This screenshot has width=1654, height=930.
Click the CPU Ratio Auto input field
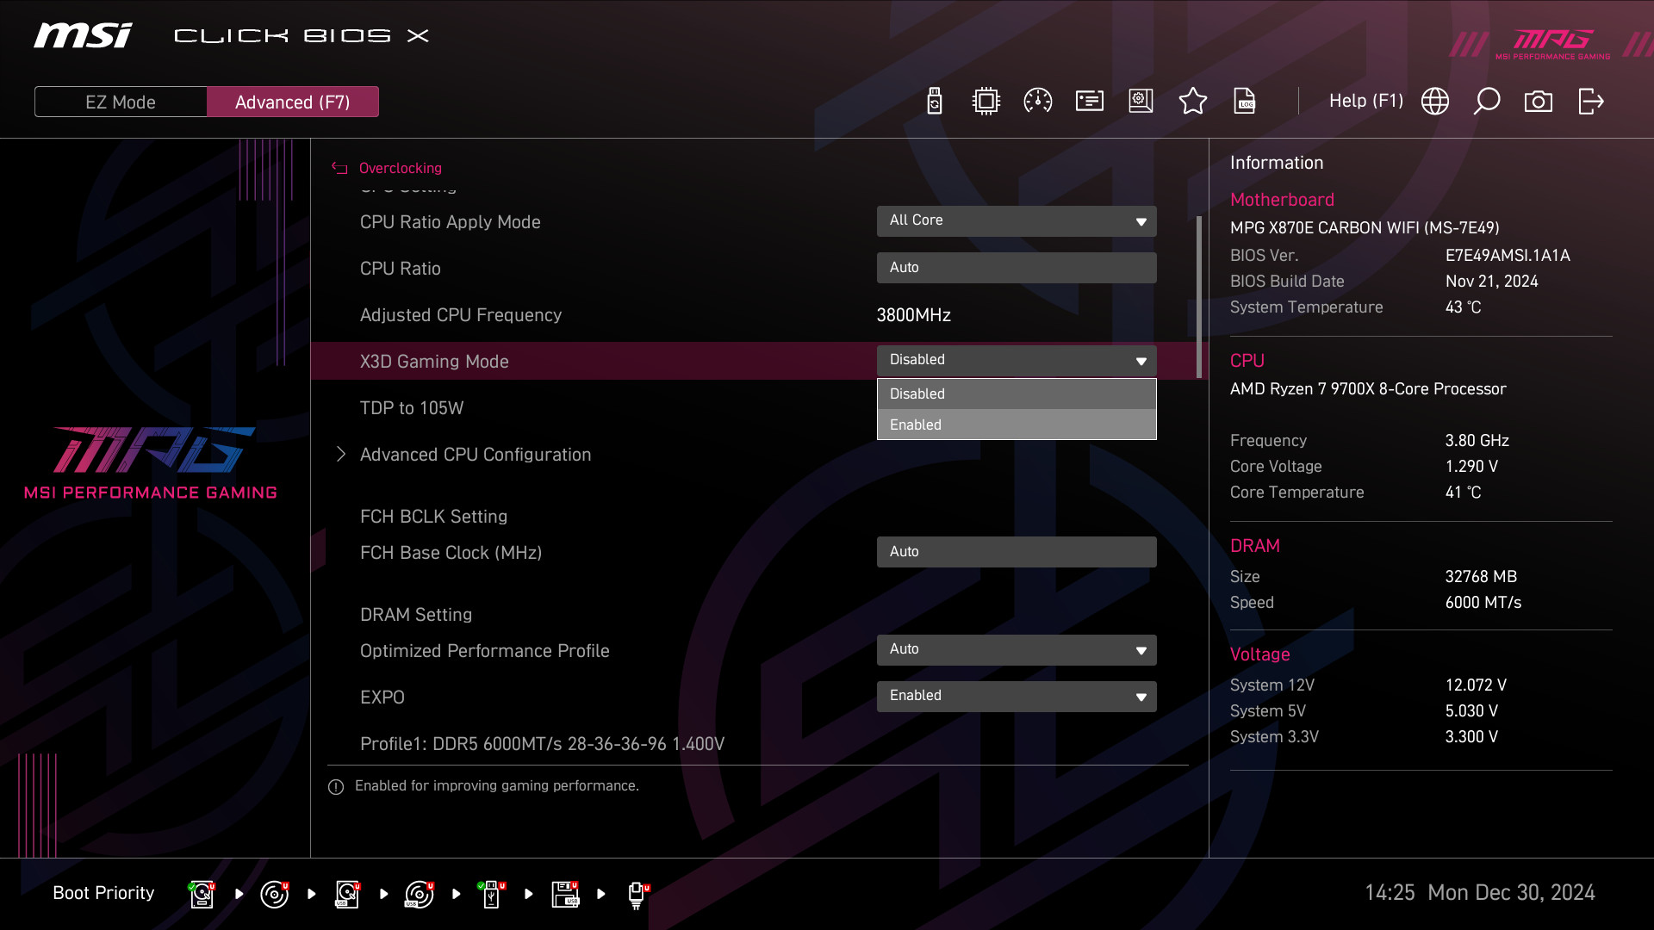[x=1017, y=268]
